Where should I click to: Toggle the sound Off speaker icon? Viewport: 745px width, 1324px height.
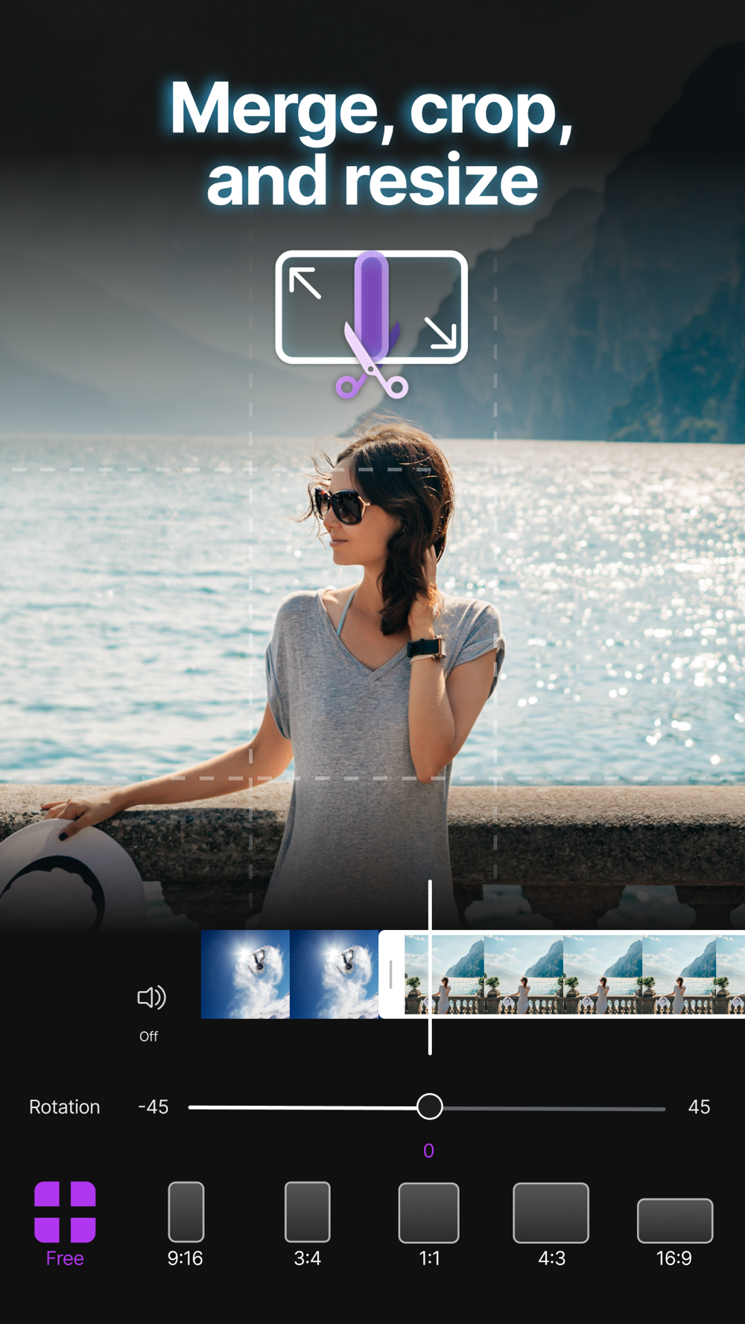pos(151,997)
